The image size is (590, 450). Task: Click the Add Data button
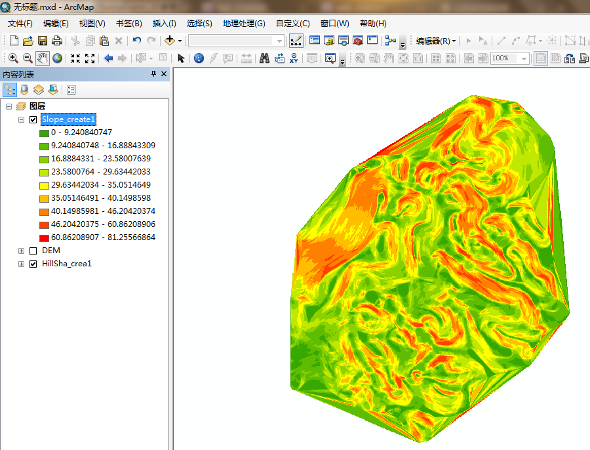[170, 41]
